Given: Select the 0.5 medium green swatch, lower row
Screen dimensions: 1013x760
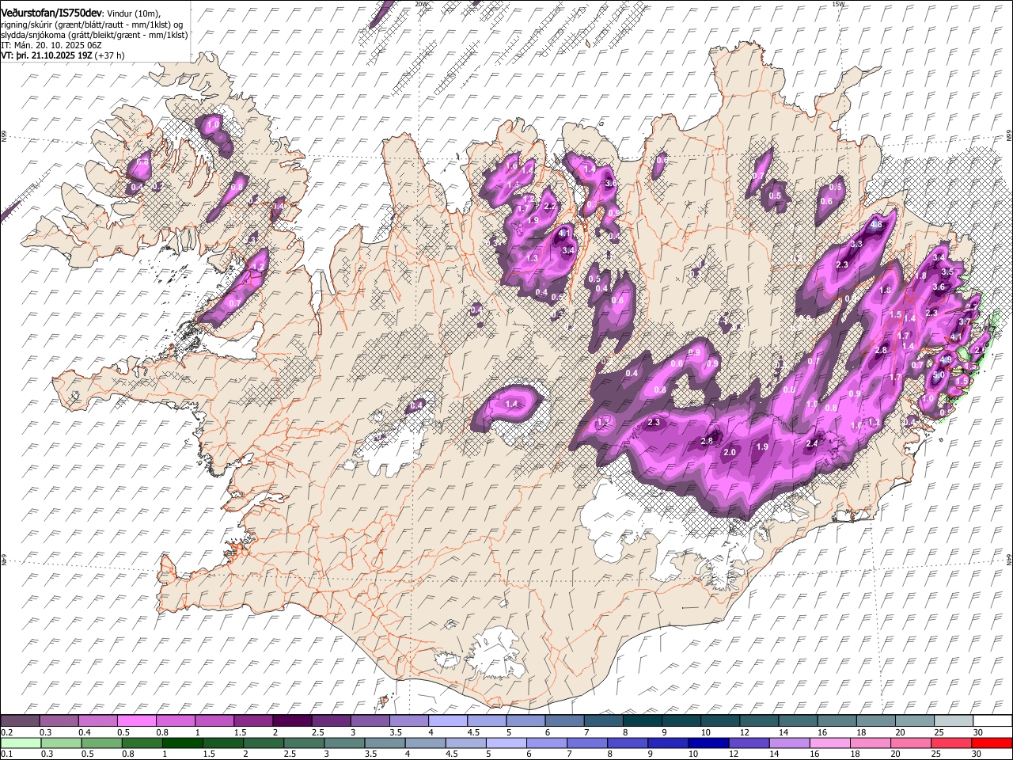Looking at the screenshot, I should (101, 743).
